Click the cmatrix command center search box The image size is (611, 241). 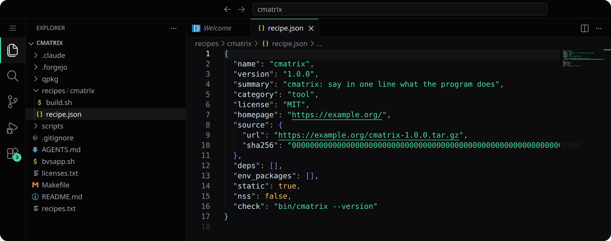[400, 9]
